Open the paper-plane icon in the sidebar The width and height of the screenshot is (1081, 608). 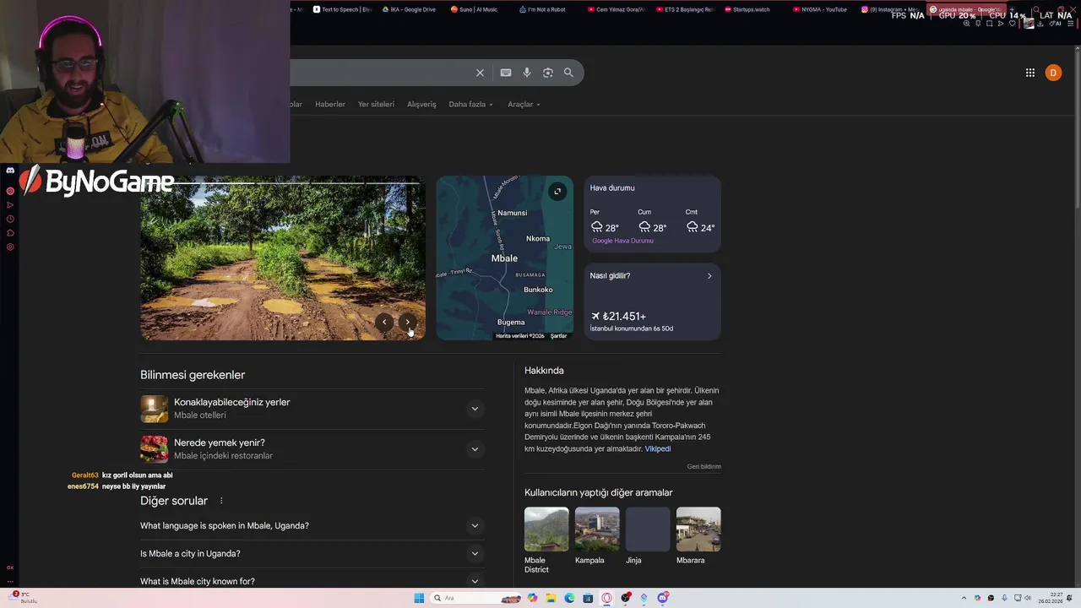(x=10, y=204)
